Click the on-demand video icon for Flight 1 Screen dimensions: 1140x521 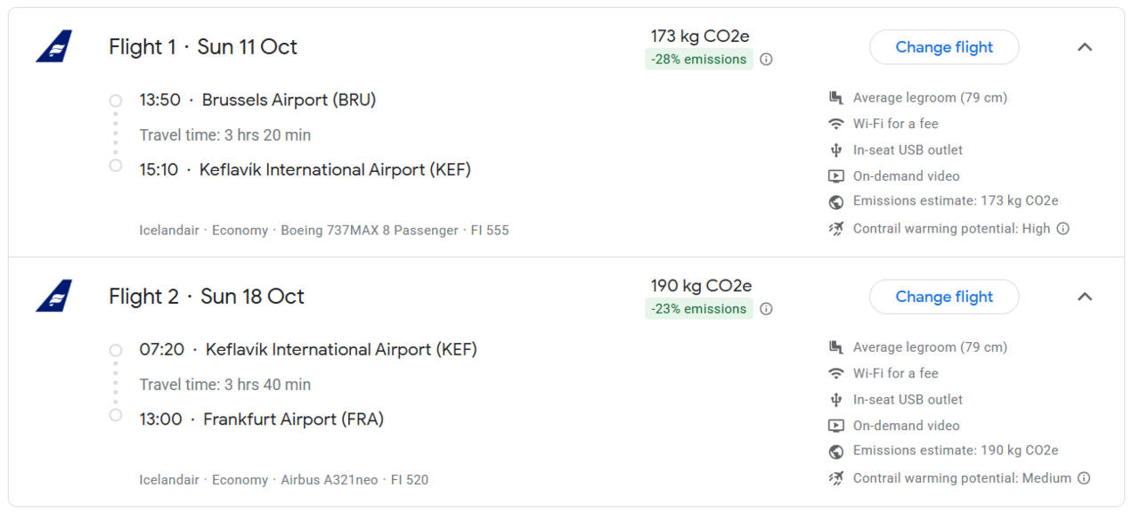835,176
